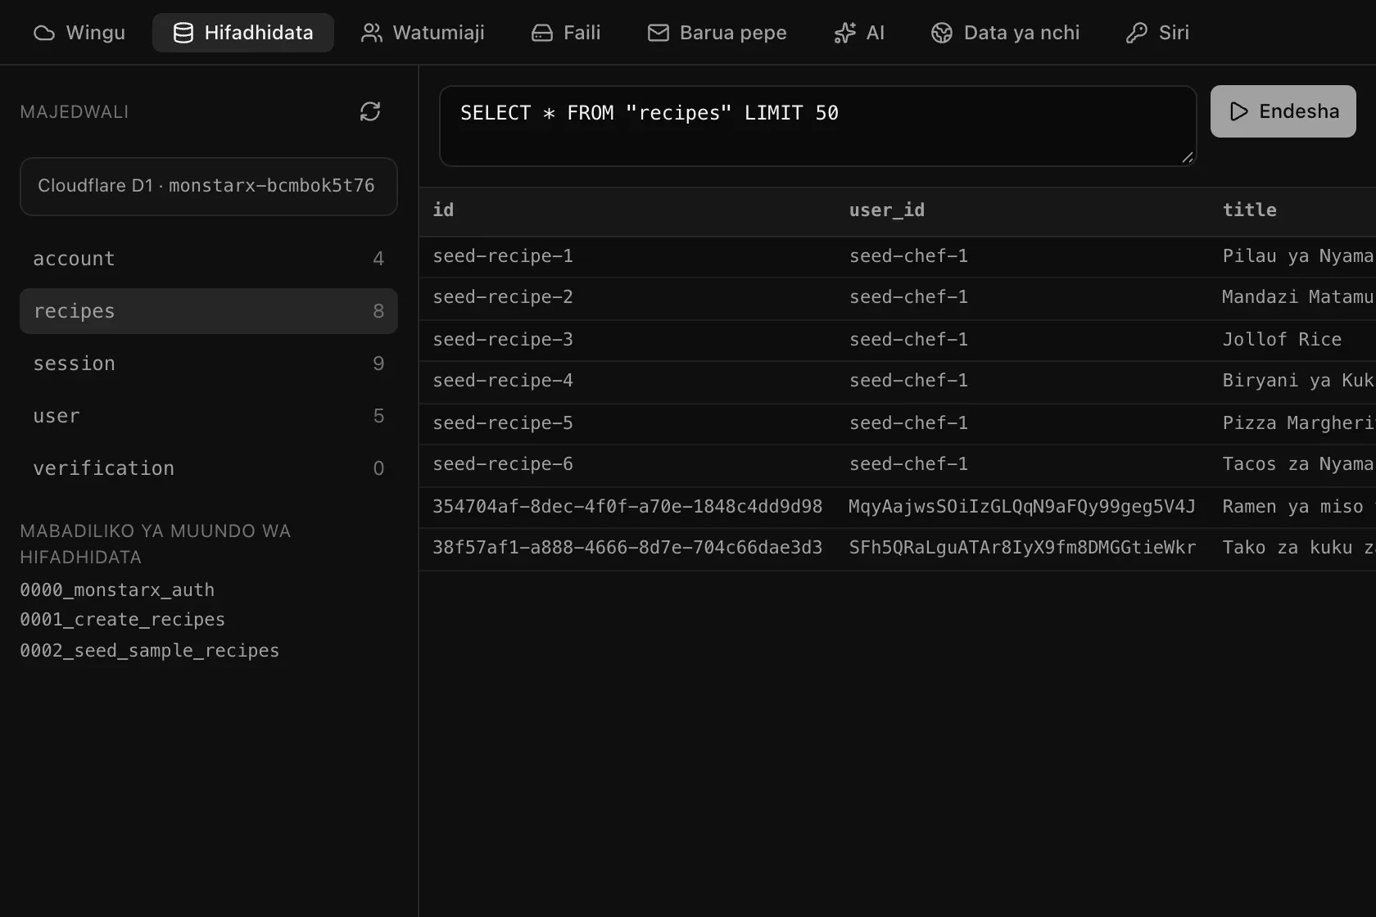Select the Hifadhidata database tab
Image resolution: width=1376 pixels, height=917 pixels.
[243, 33]
